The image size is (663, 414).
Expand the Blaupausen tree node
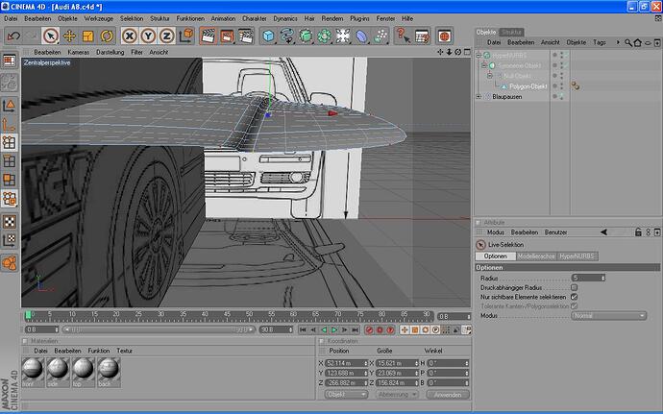click(479, 96)
